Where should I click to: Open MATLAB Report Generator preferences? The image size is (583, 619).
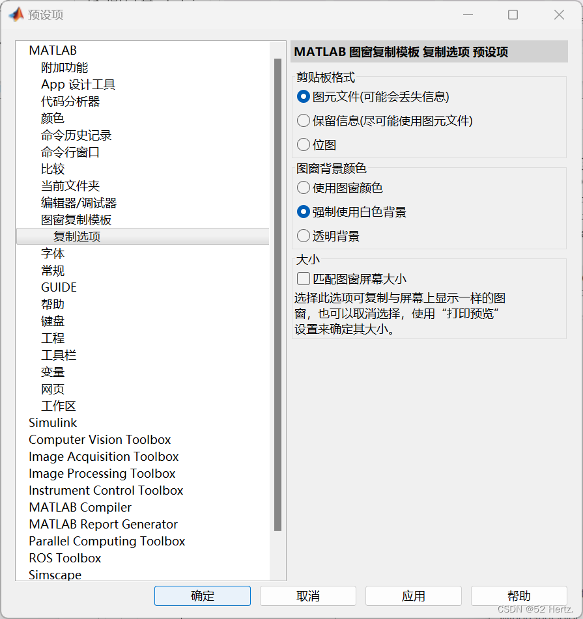coord(104,524)
